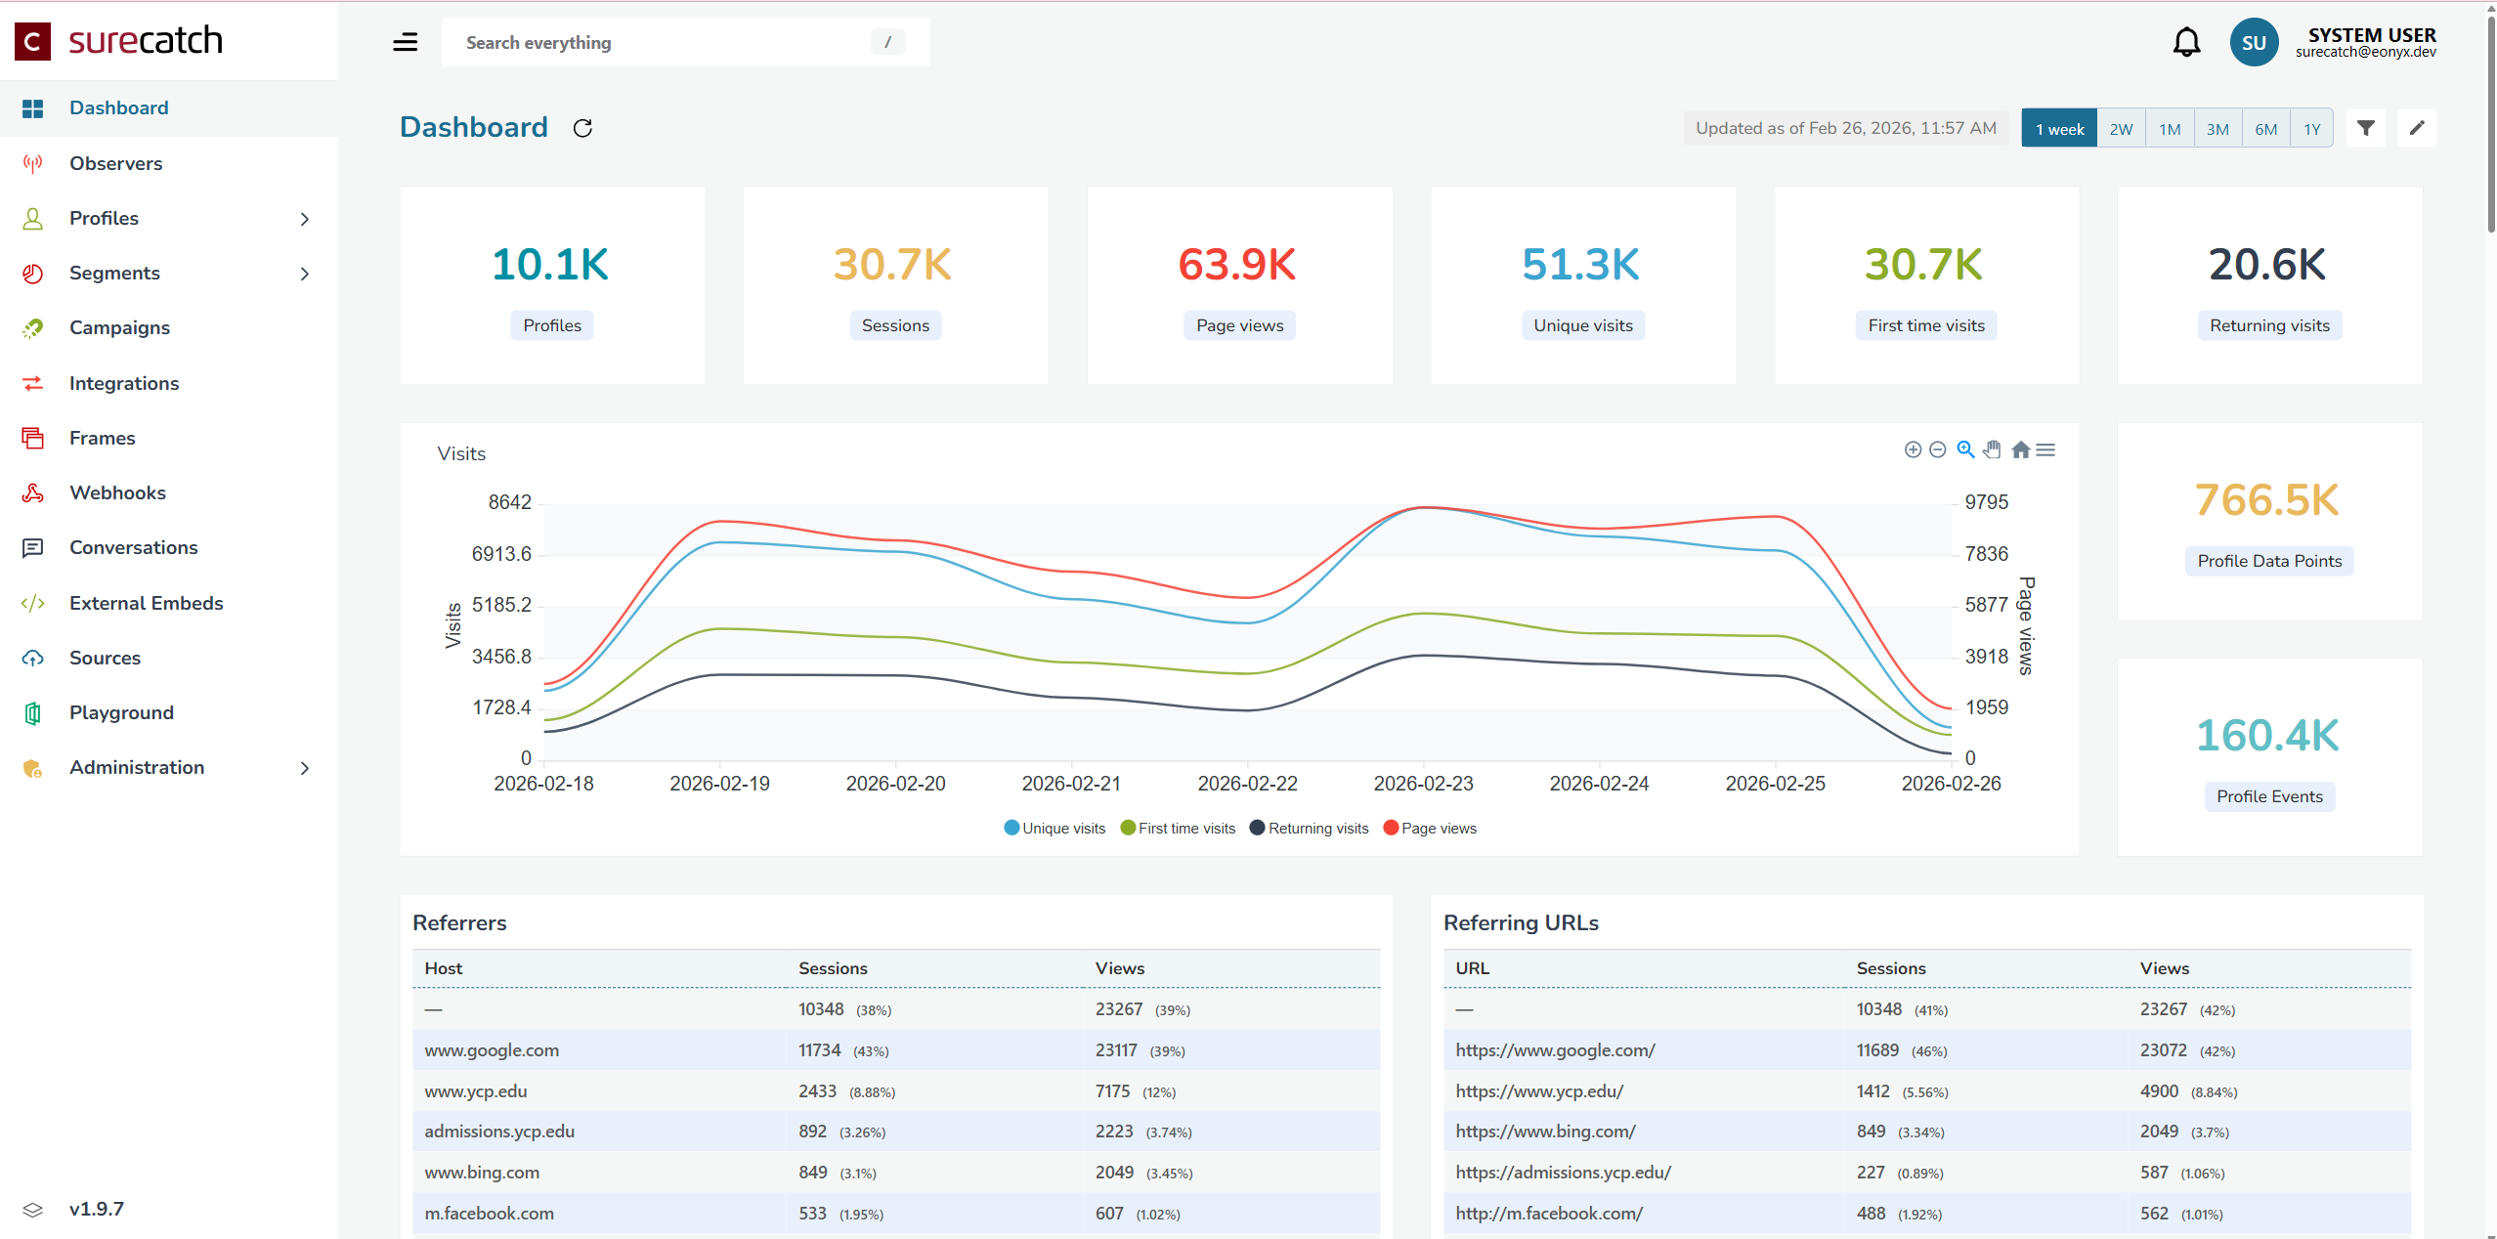Viewport: 2497px width, 1239px height.
Task: Collapse sidebar with hamburger button
Action: click(405, 42)
